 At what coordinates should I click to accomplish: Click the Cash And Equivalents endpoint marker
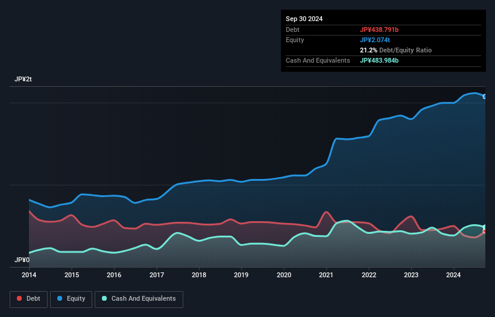click(485, 227)
